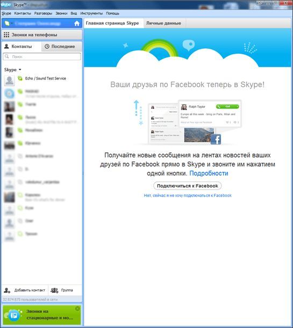Open the Помощь menu

[112, 13]
